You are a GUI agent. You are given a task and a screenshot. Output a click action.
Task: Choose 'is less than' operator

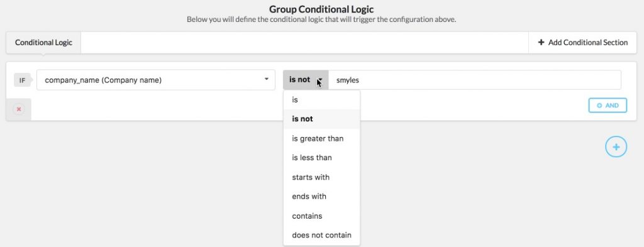(321, 158)
